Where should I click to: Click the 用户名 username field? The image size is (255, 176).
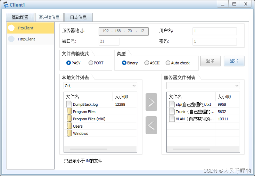coord(214,31)
